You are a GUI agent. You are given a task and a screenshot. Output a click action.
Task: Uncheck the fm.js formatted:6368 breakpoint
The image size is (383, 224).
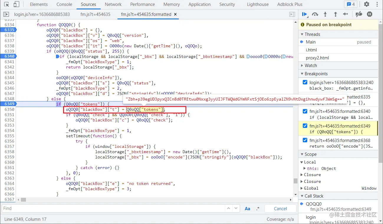pos(305,140)
